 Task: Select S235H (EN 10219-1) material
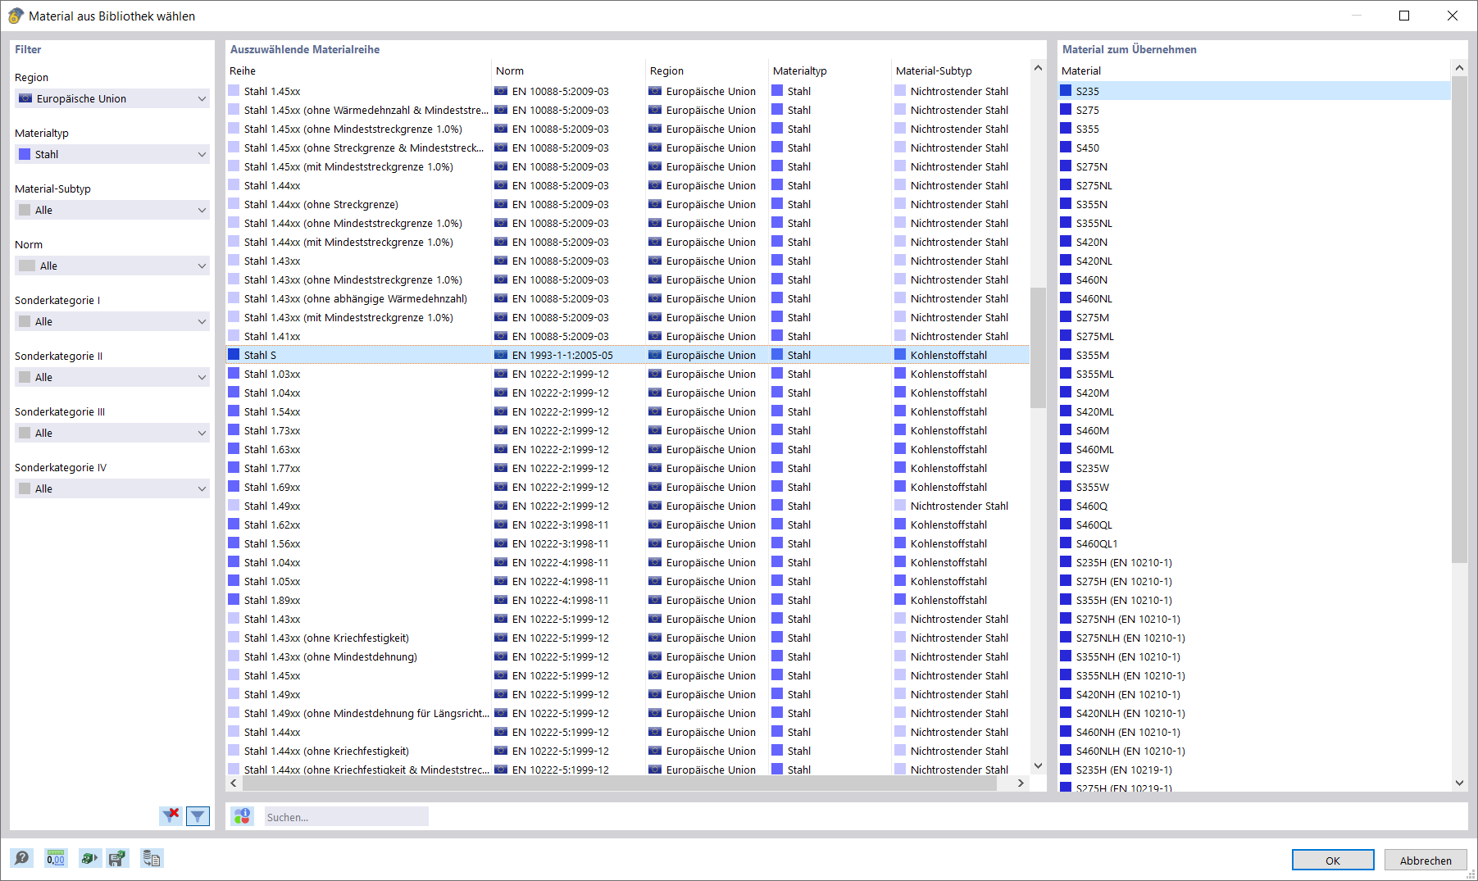click(1254, 770)
